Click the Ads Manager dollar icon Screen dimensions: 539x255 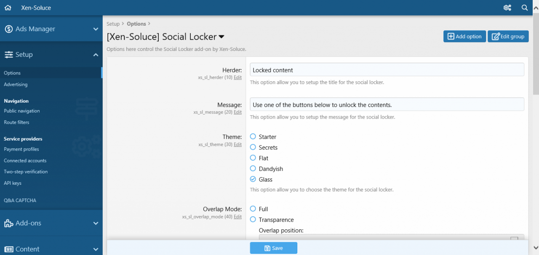coord(9,29)
